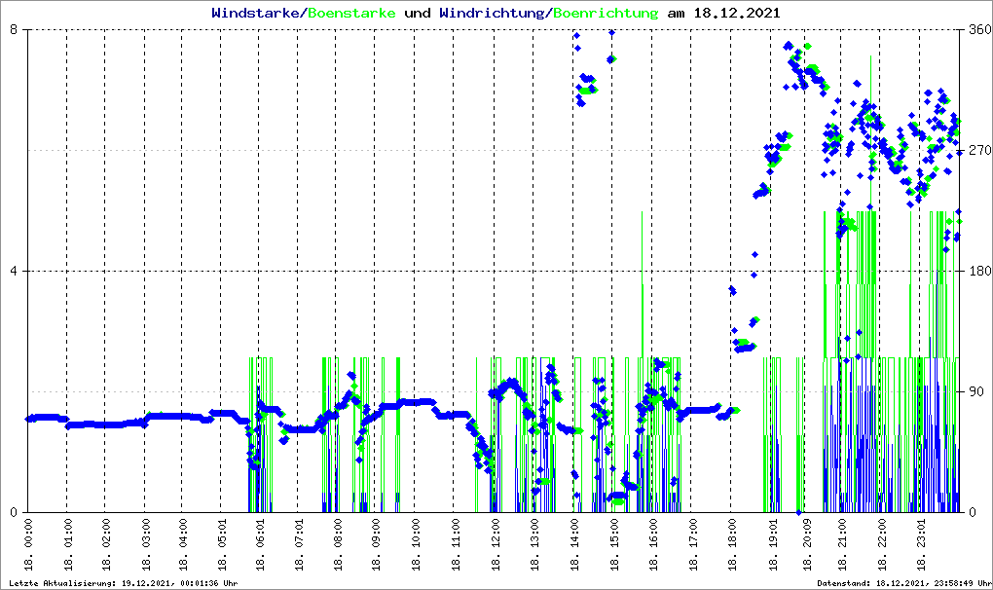
Task: Click the time label "18. 17:00"
Action: [x=693, y=544]
